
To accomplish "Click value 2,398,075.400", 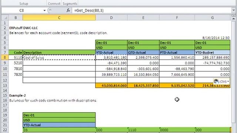I will [x=143, y=58].
